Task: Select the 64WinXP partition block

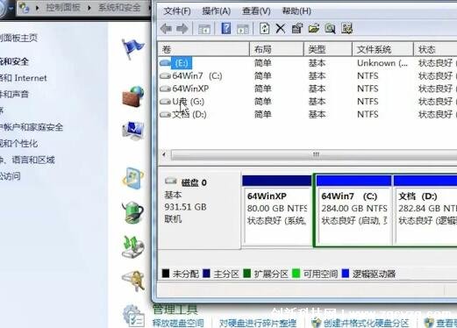Action: point(277,210)
